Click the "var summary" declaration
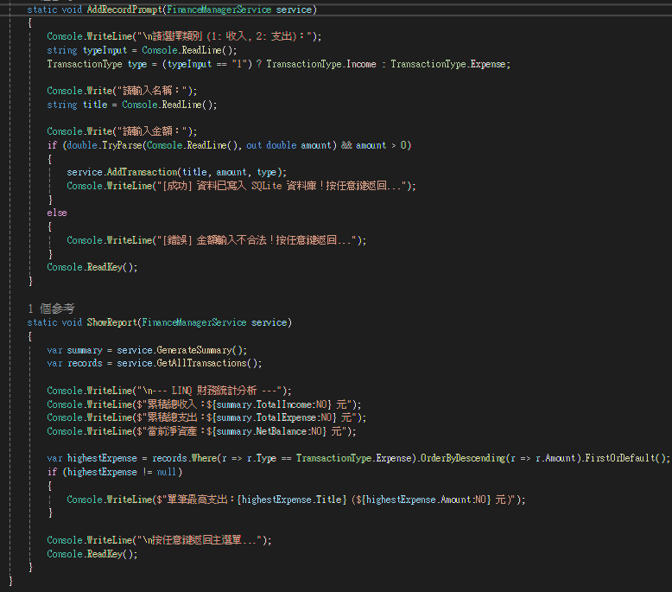The width and height of the screenshot is (672, 592). [x=74, y=350]
